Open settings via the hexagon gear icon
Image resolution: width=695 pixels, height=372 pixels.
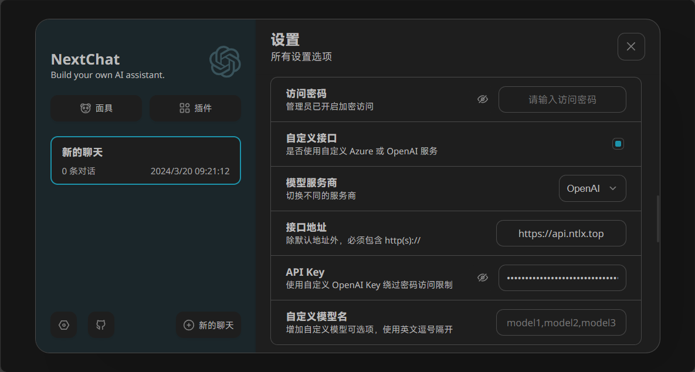64,325
